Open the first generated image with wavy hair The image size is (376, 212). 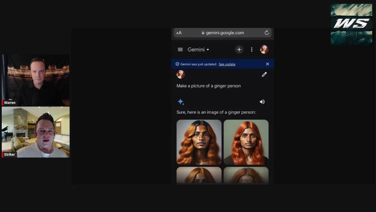tap(199, 142)
